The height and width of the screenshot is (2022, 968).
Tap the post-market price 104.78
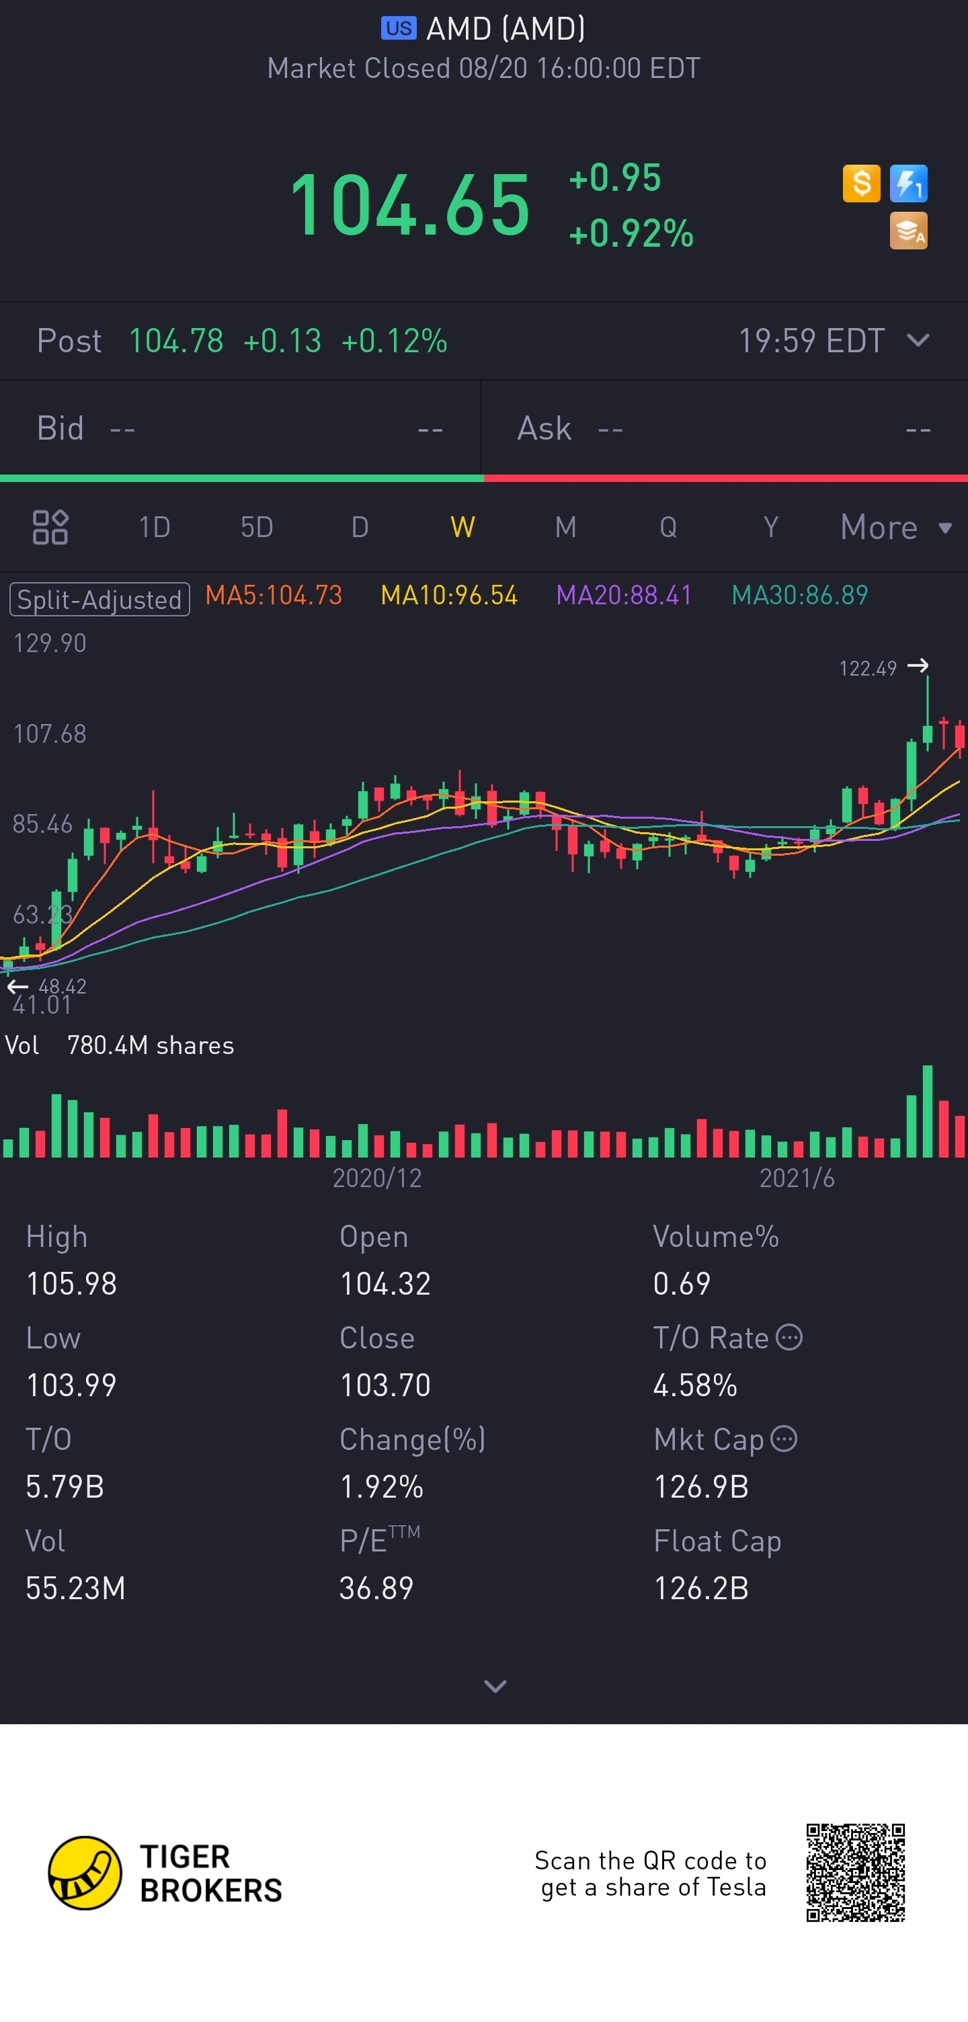click(x=176, y=341)
